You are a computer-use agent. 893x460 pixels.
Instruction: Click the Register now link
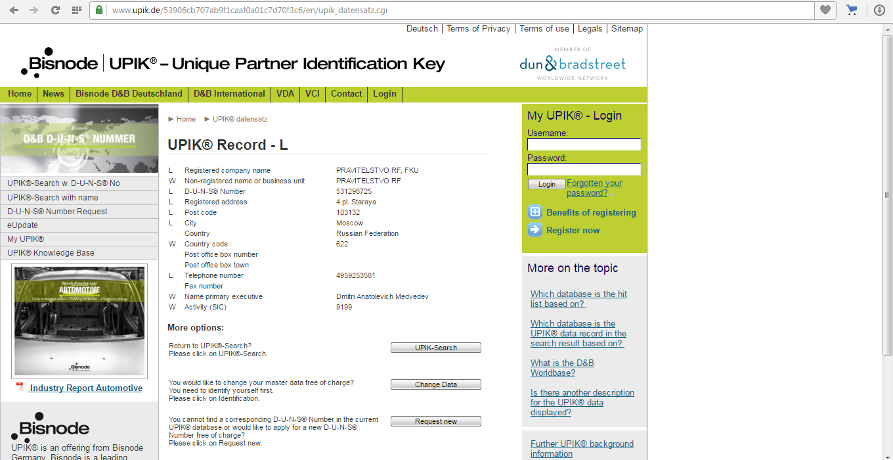coord(573,230)
